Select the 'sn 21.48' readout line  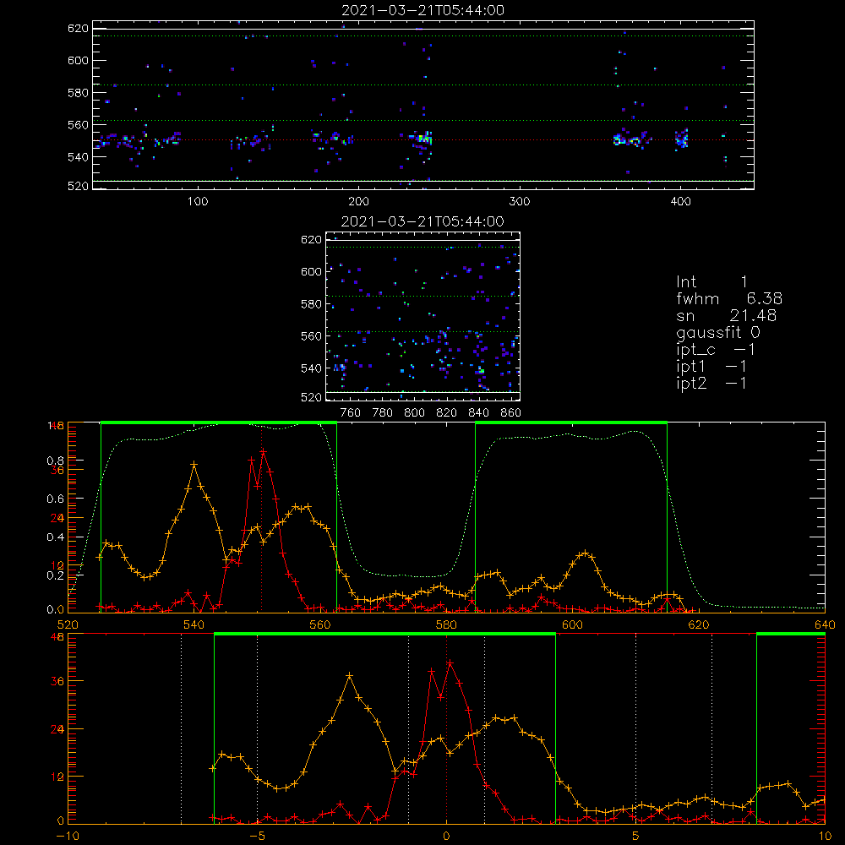(727, 315)
